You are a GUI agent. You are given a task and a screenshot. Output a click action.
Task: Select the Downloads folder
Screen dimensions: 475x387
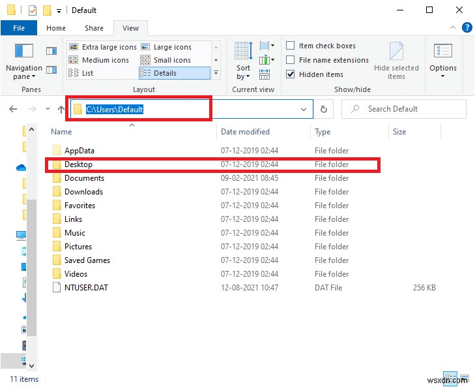click(x=83, y=192)
